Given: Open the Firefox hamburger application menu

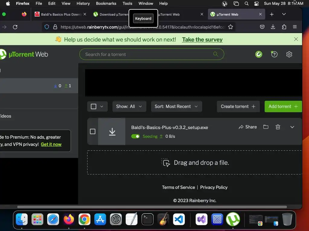Looking at the screenshot, I should pyautogui.click(x=295, y=27).
